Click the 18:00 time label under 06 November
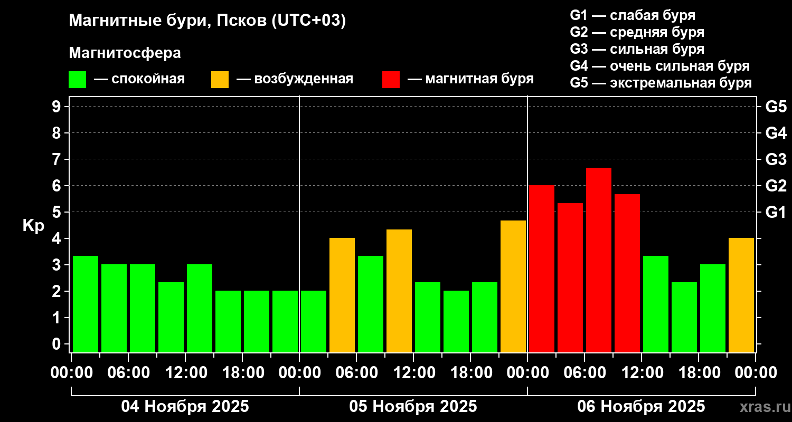This screenshot has width=792, height=422. coord(699,373)
